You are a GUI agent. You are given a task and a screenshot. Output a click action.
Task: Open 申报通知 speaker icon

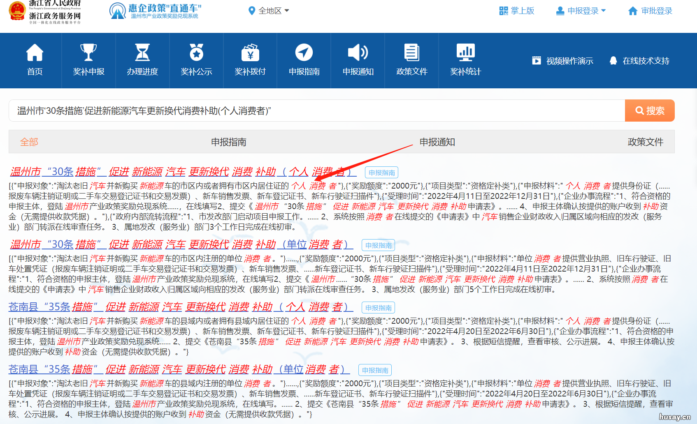358,60
